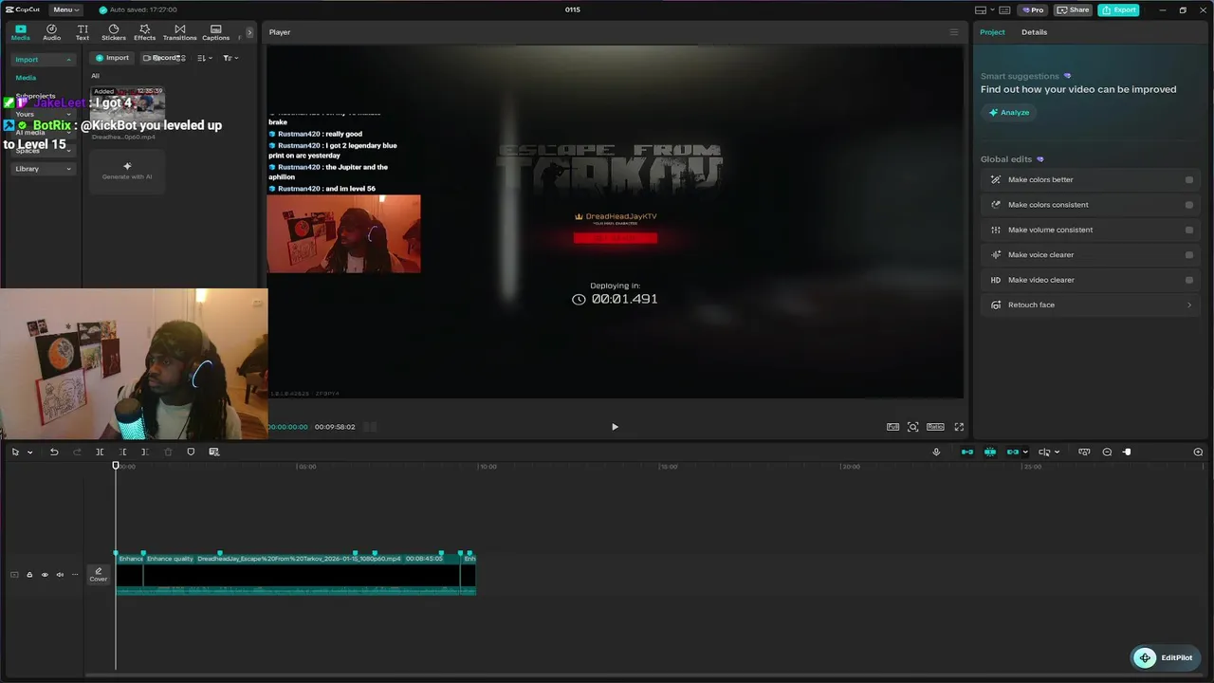Hide the main video track
This screenshot has height=683, width=1214.
(x=45, y=575)
